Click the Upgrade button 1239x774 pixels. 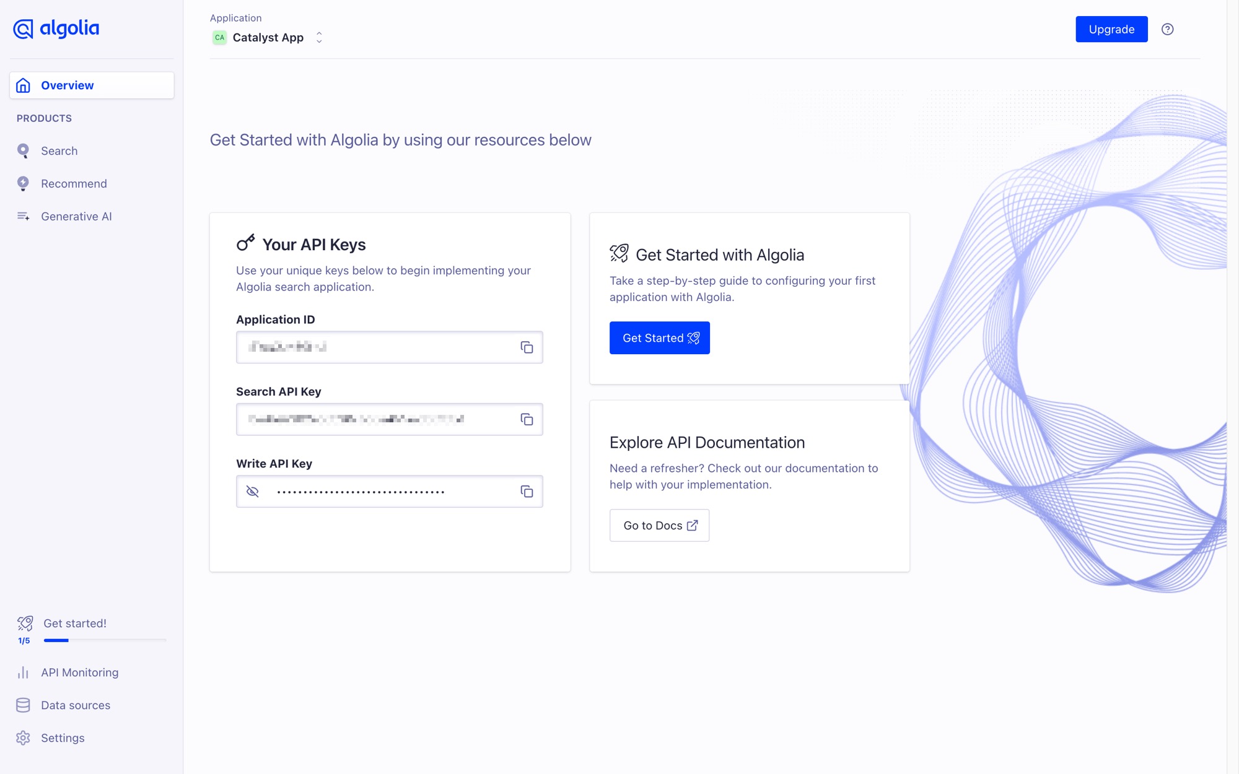coord(1111,29)
